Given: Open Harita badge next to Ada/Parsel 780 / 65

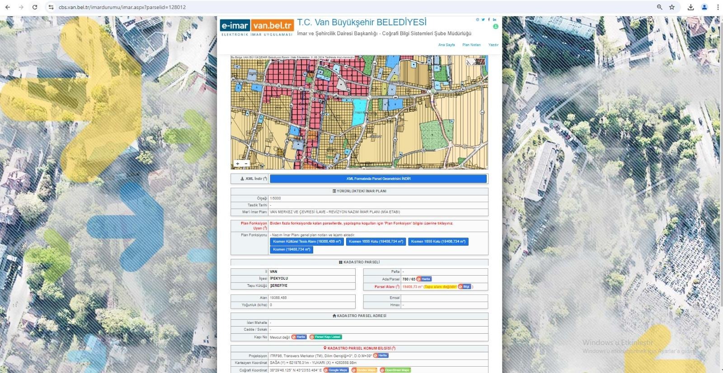Looking at the screenshot, I should [424, 279].
